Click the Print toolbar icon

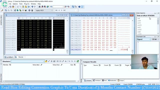click(10, 7)
